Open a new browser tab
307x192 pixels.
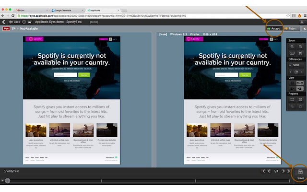click(x=124, y=11)
